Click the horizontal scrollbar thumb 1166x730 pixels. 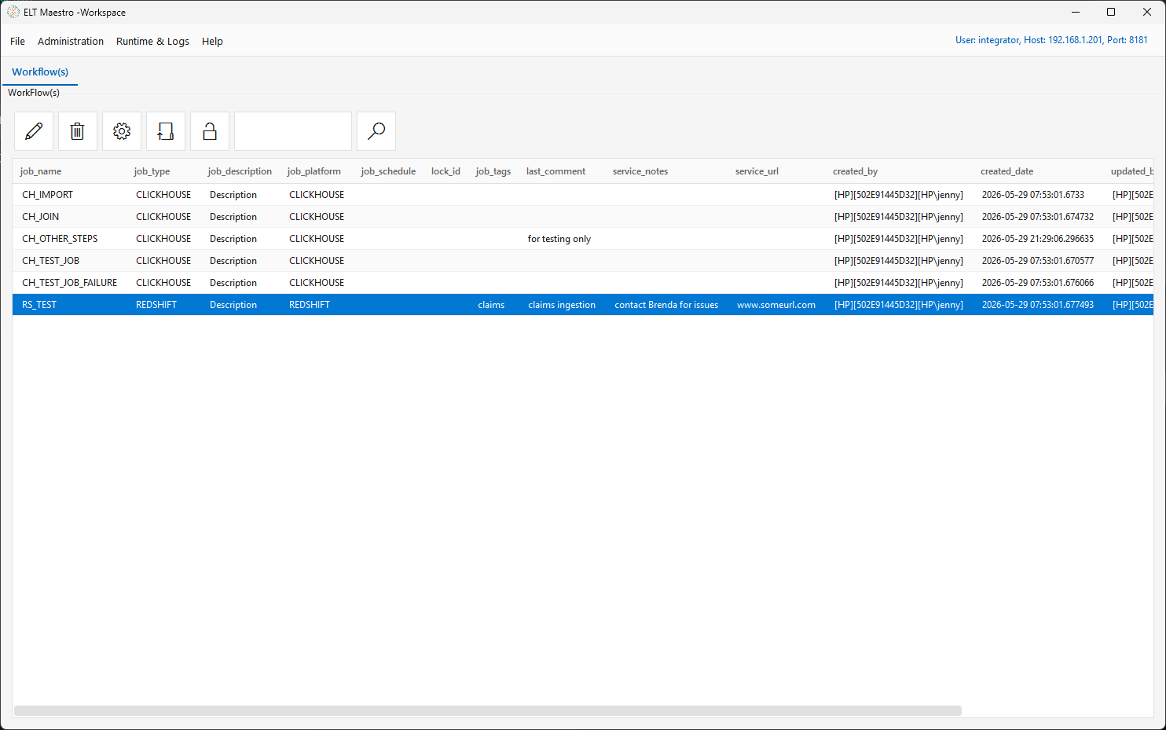tap(488, 710)
